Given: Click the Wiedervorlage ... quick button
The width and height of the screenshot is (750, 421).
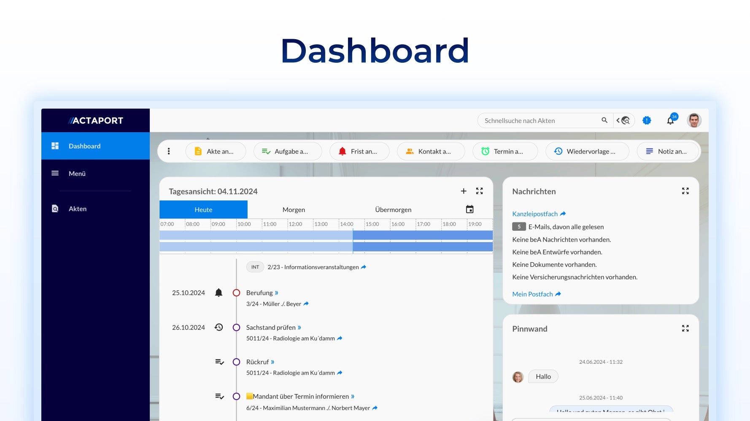Looking at the screenshot, I should tap(587, 151).
